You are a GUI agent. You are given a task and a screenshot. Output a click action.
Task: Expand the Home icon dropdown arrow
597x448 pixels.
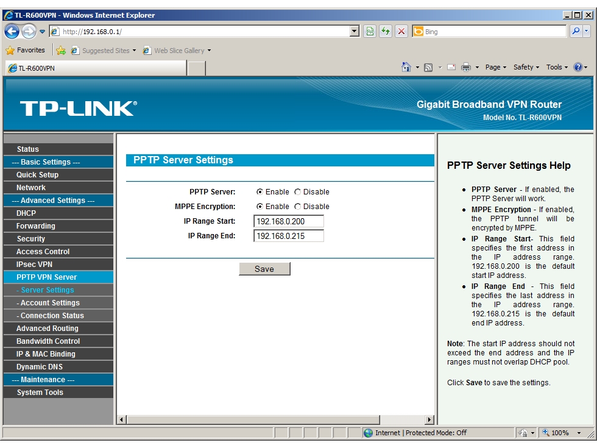[x=417, y=68]
